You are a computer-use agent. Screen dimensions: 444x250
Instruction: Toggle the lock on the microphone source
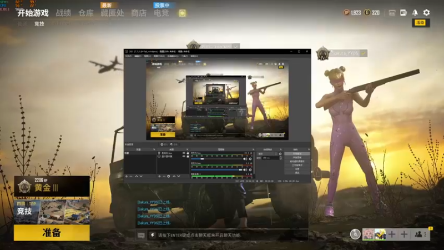coord(188,153)
